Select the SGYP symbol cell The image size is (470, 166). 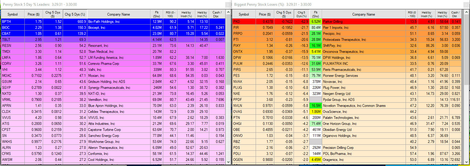(13, 88)
